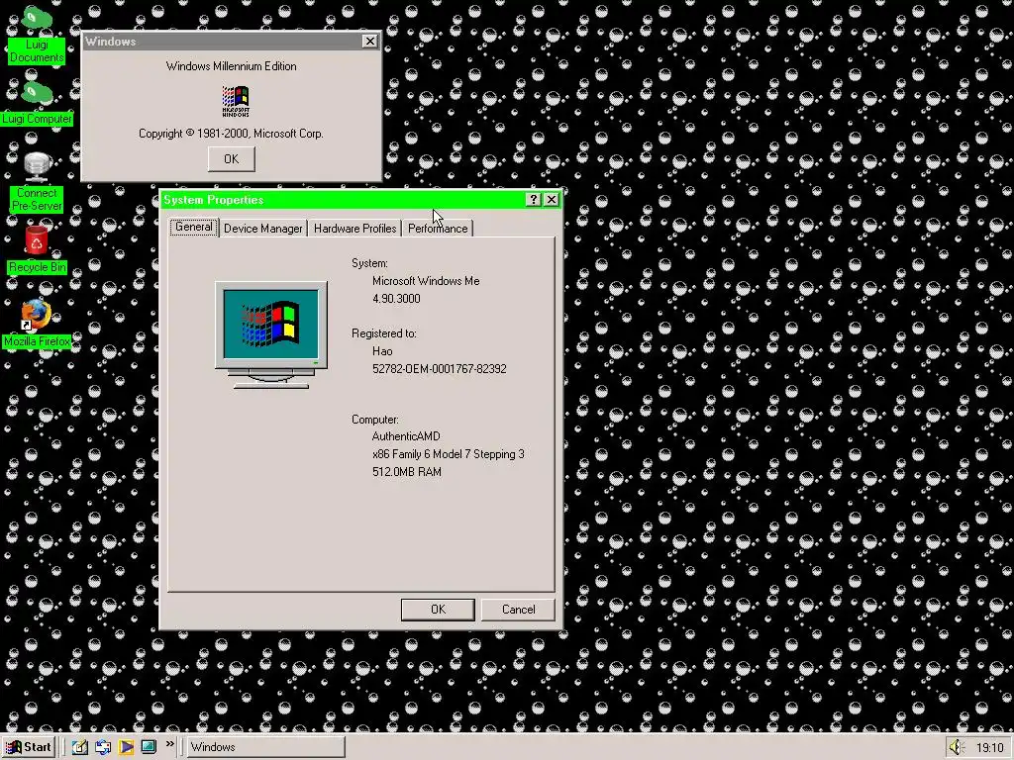Switch to the Device Manager tab

(263, 229)
